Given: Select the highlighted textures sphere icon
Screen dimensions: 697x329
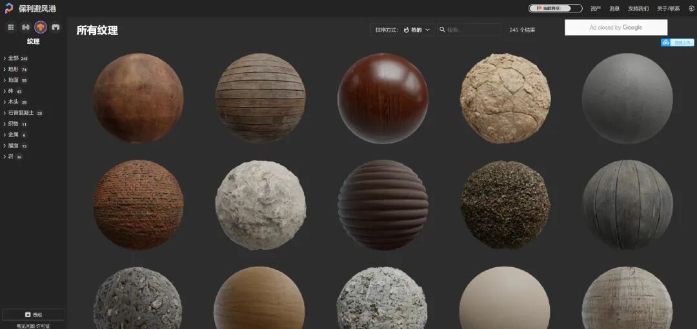Looking at the screenshot, I should pos(41,27).
